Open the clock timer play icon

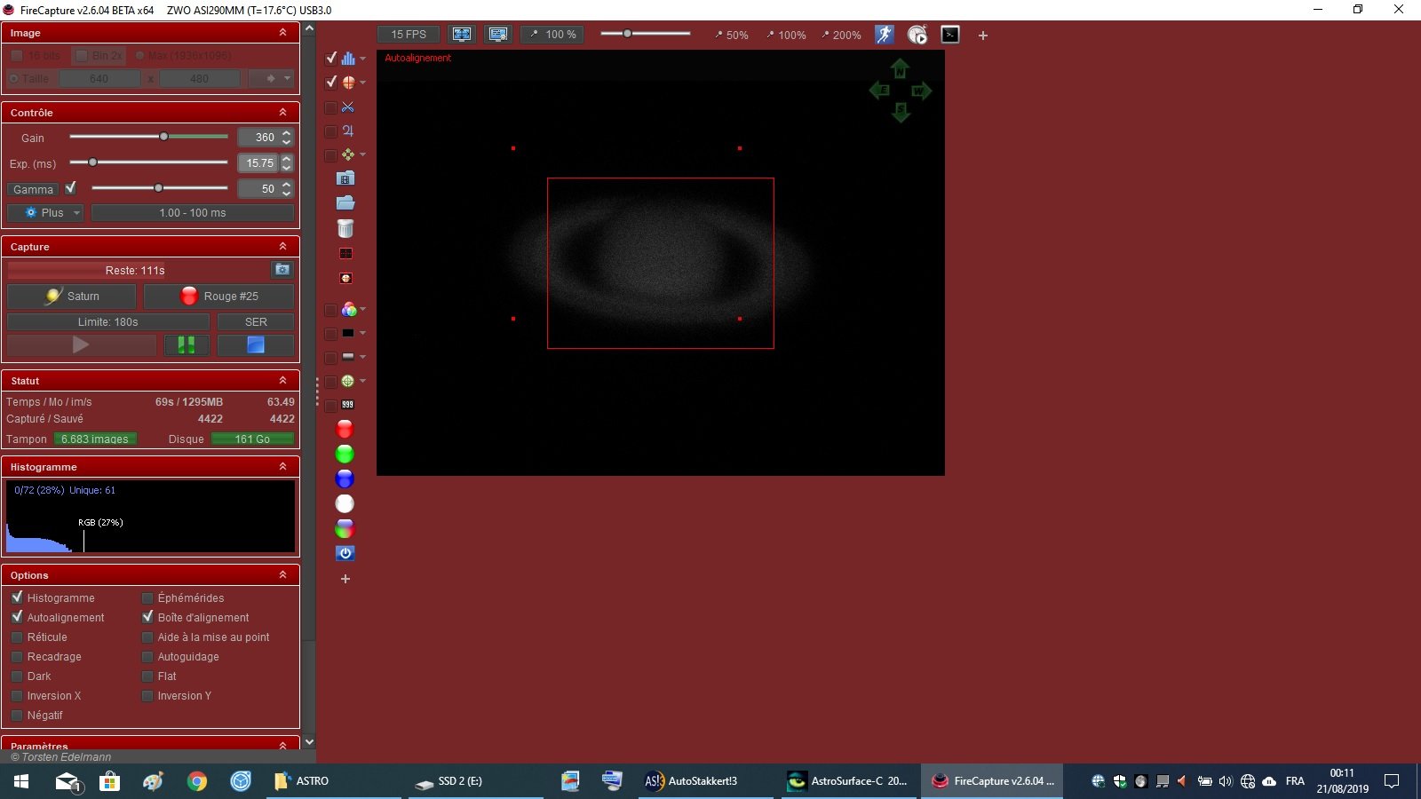pos(917,35)
